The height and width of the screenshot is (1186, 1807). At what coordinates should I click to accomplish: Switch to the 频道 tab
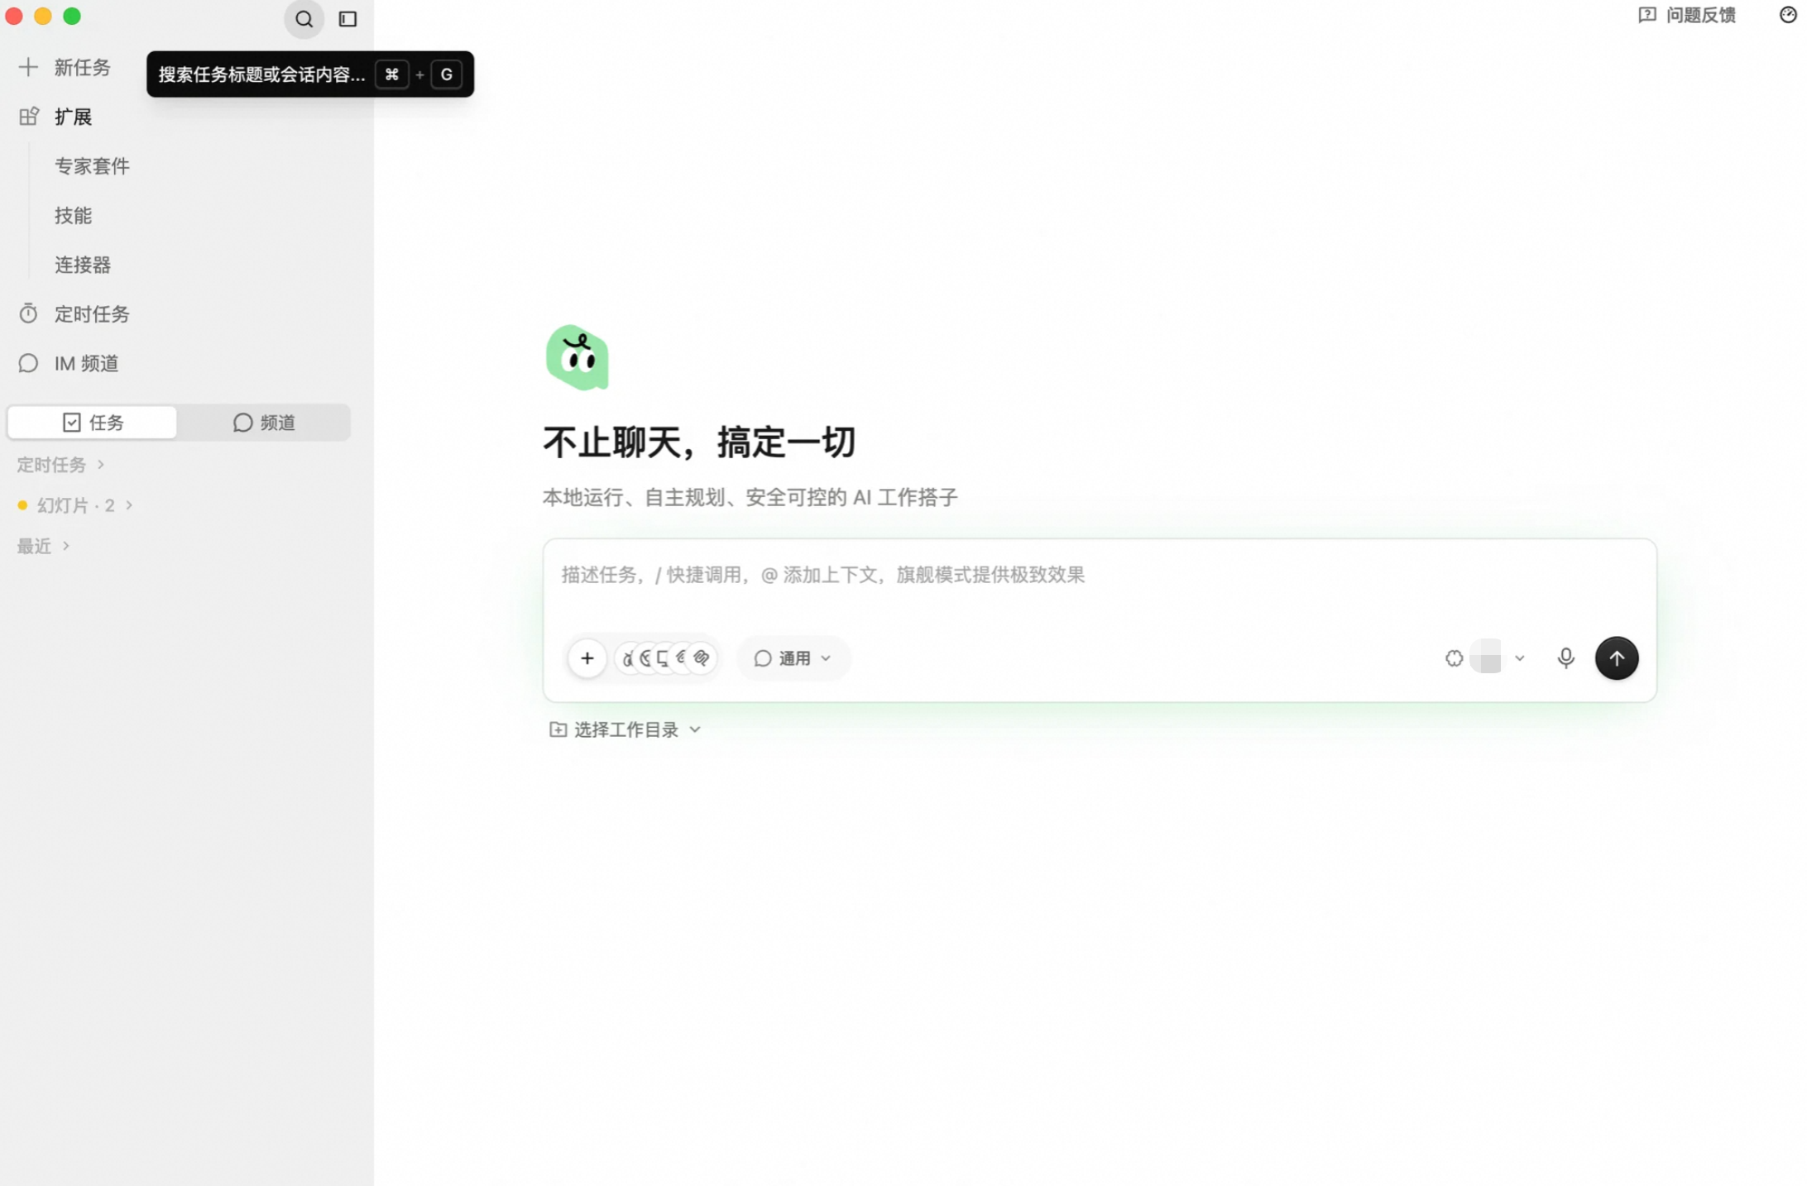coord(264,423)
